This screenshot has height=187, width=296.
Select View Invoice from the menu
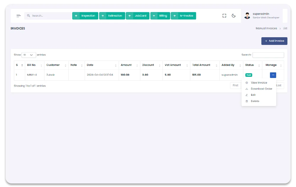point(259,83)
